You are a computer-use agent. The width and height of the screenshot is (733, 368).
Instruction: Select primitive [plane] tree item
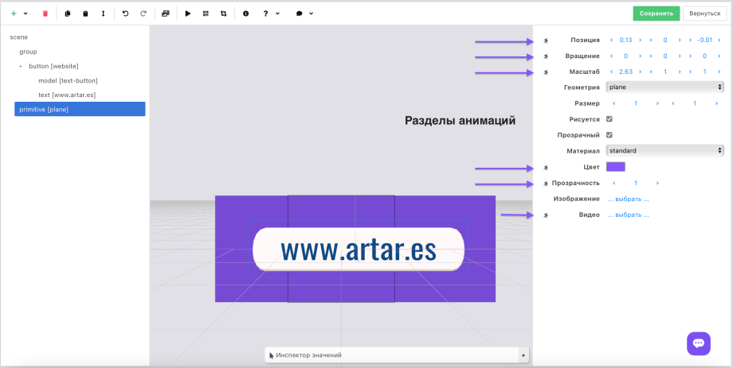80,109
